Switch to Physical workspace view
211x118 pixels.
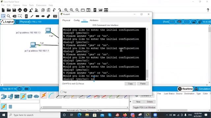pos(22,22)
